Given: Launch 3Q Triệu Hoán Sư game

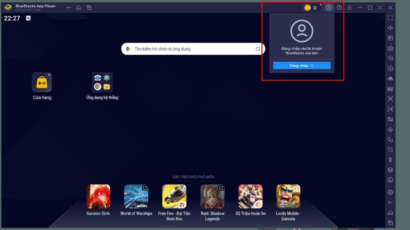Looking at the screenshot, I should click(250, 197).
